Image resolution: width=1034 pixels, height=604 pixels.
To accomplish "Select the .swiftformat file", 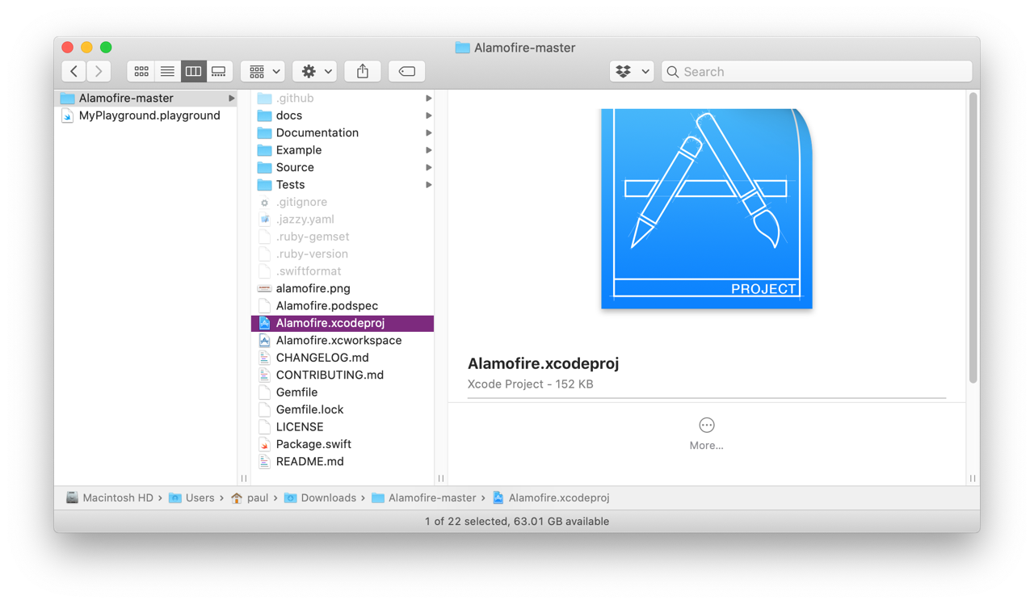I will tap(343, 271).
